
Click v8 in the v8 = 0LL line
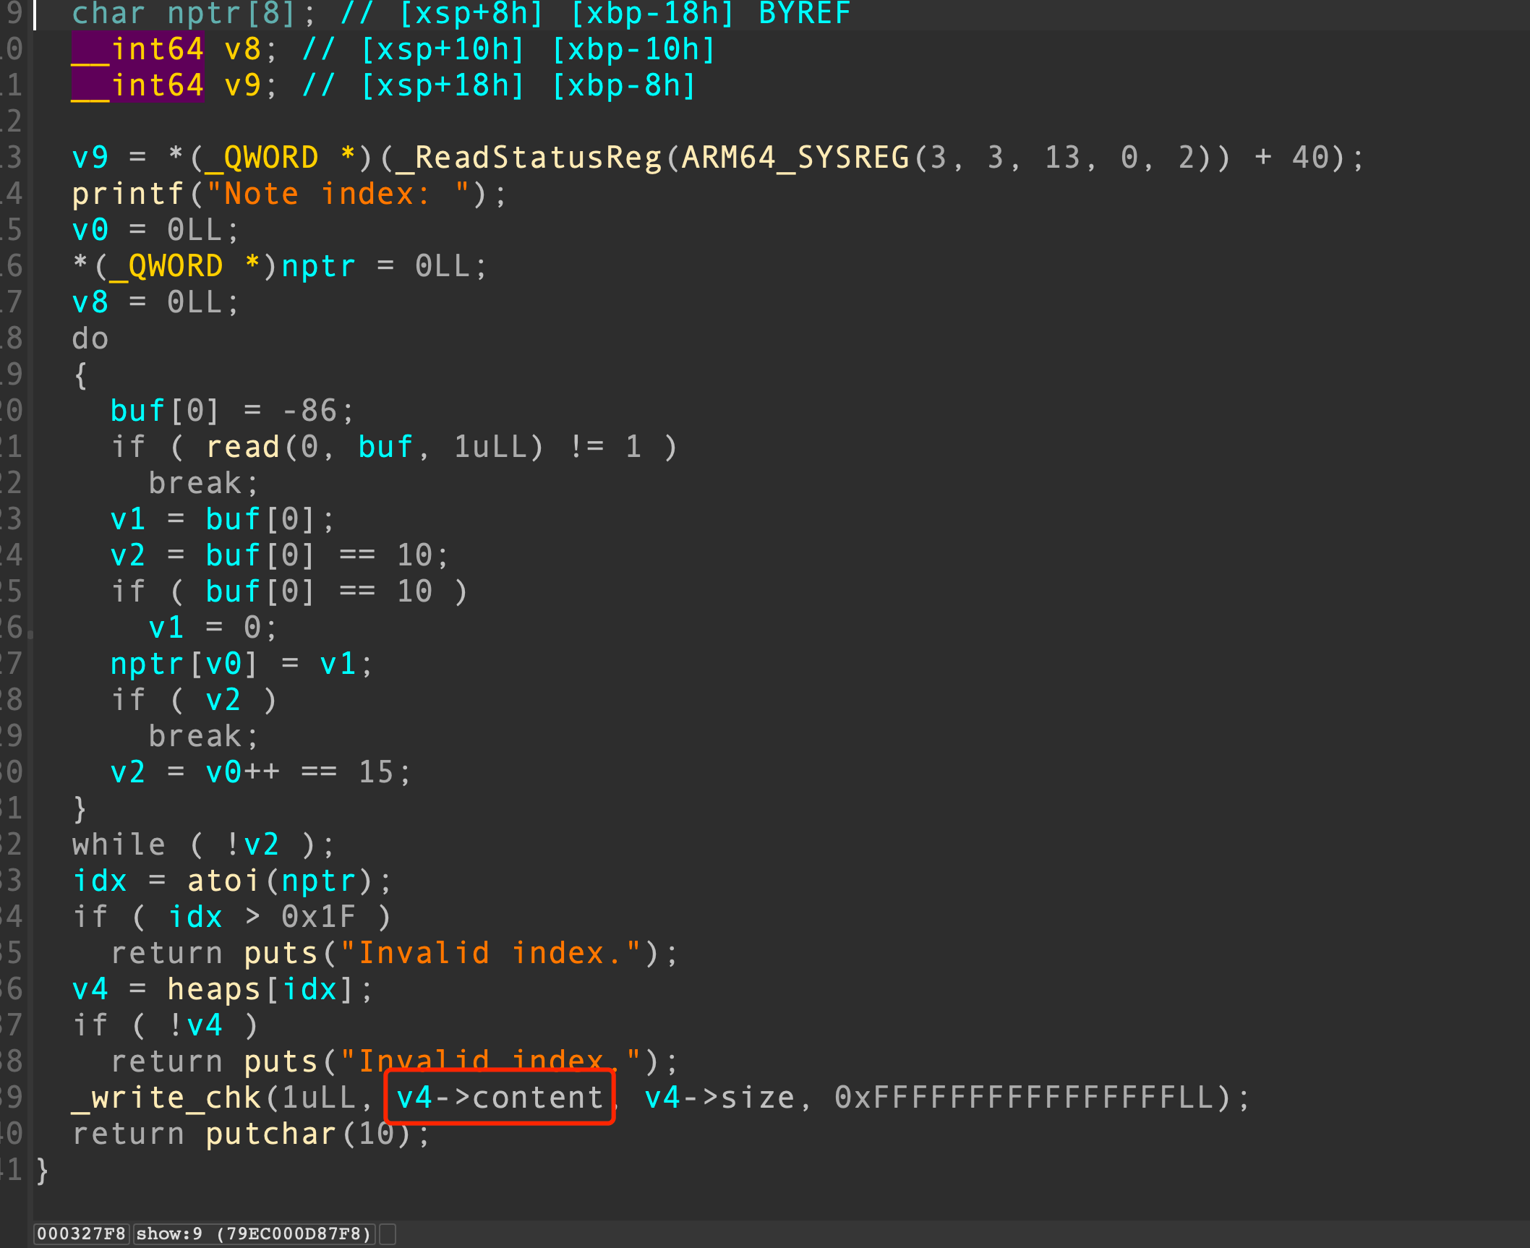(90, 302)
